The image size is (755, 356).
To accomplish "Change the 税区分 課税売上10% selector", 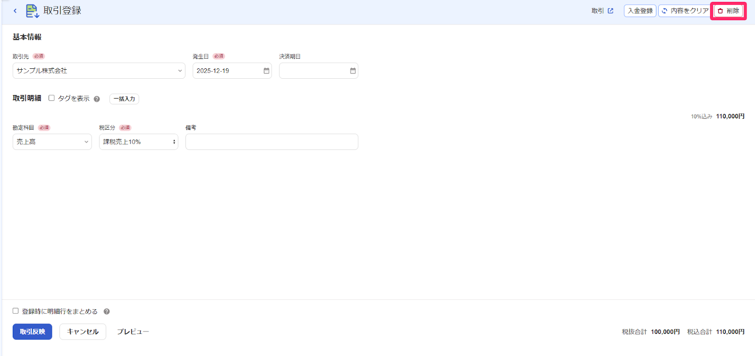I will point(139,142).
